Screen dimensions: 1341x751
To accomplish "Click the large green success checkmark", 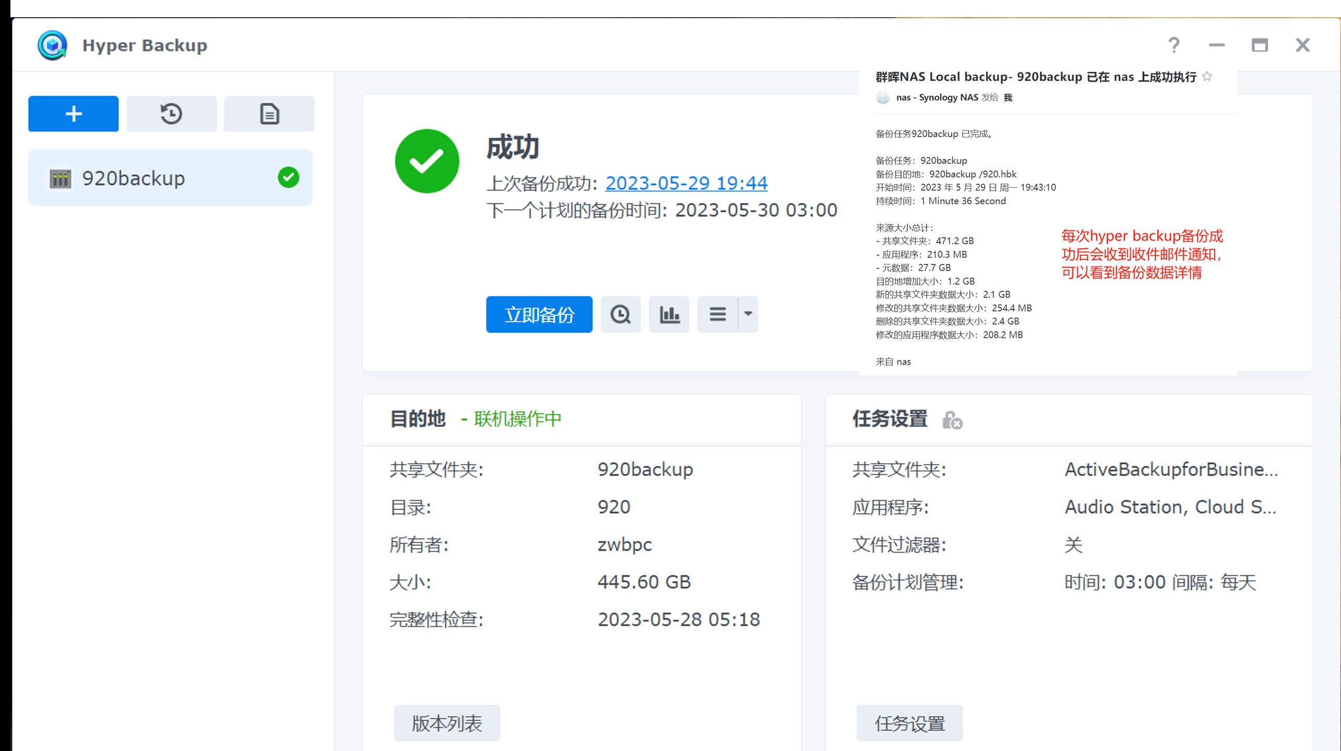I will (427, 161).
